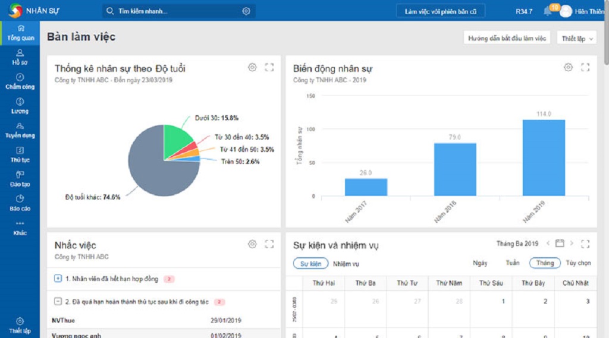Open the Đào tạo training module
Image resolution: width=609 pixels, height=338 pixels.
click(x=20, y=179)
